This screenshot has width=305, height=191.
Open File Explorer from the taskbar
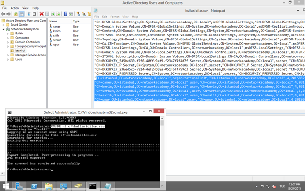pos(49,186)
